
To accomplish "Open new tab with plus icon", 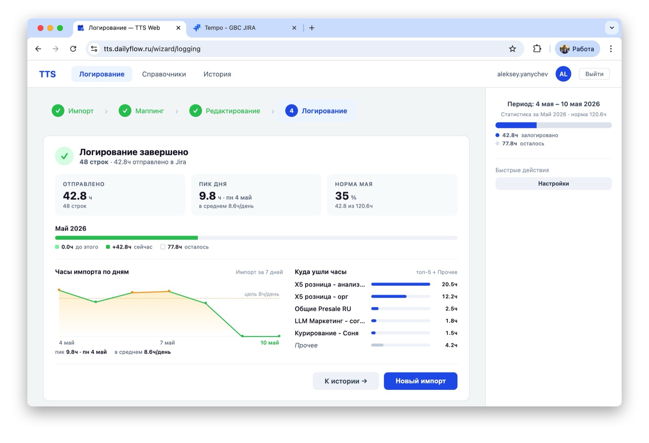I will (312, 28).
